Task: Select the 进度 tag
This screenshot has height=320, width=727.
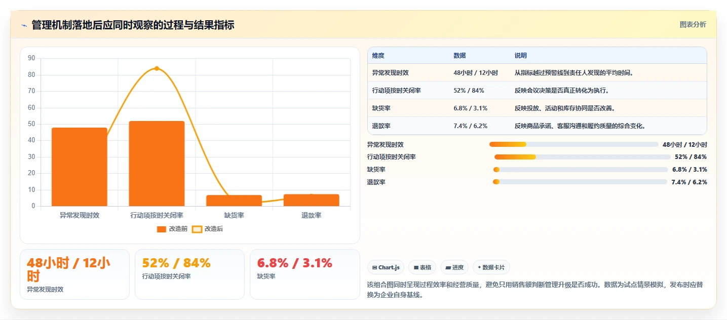Action: (x=454, y=267)
